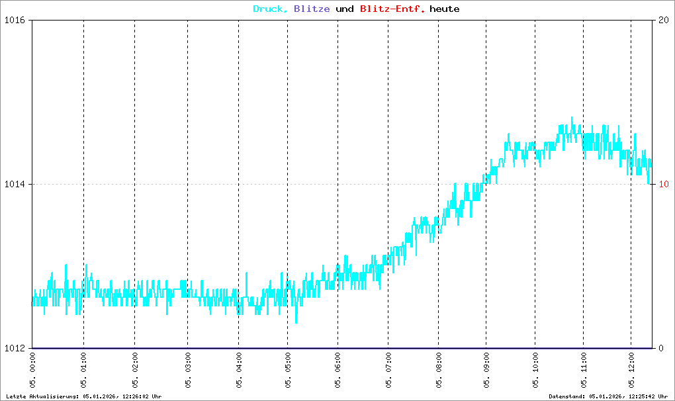Click the purple 'Blitze' title label
The width and height of the screenshot is (675, 401).
[x=311, y=9]
